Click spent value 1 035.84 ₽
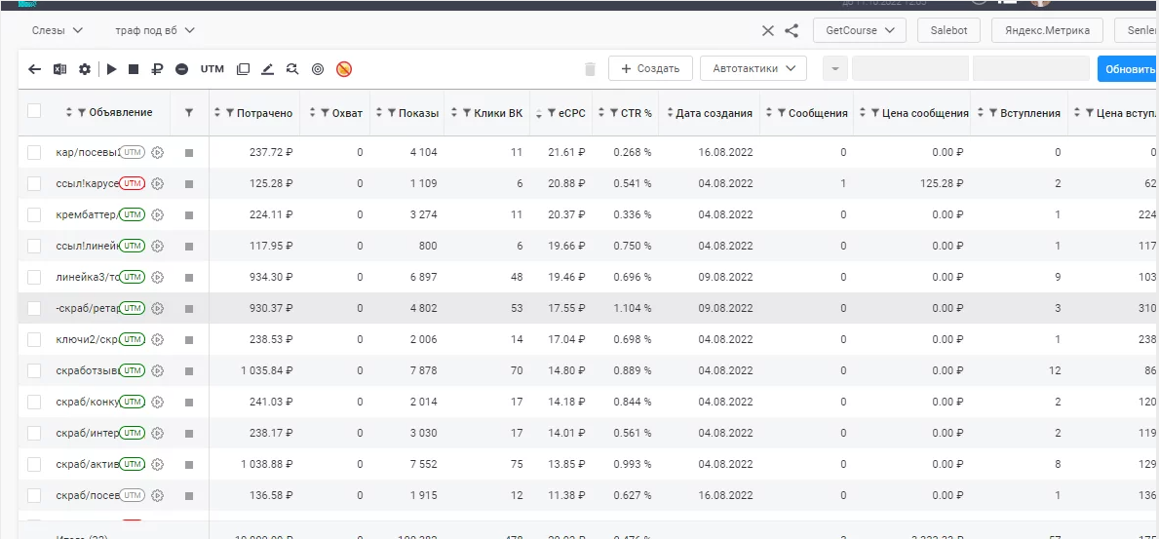The image size is (1159, 539). pyautogui.click(x=266, y=370)
